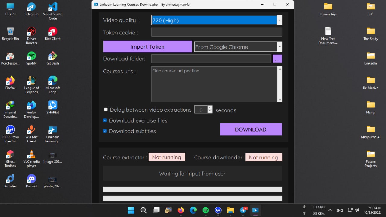Screen dimensions: 386x217
Task: Select the Riot Client desktop icon
Action: click(x=53, y=34)
